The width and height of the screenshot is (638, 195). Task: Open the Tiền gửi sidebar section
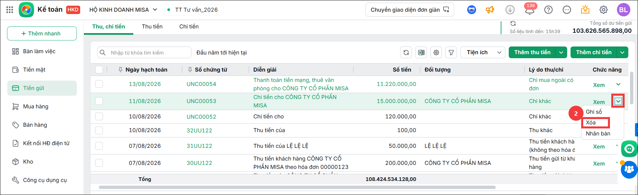(x=42, y=88)
